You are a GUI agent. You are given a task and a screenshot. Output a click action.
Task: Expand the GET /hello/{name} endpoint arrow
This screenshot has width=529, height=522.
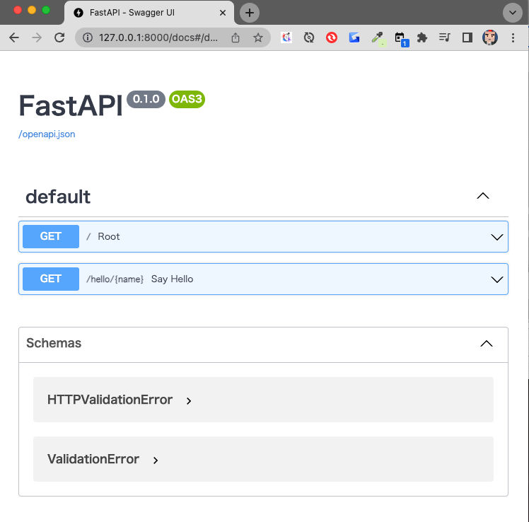pos(497,279)
